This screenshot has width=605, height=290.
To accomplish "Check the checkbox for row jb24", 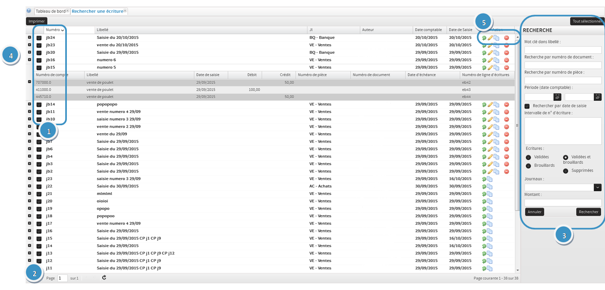I will [x=39, y=37].
